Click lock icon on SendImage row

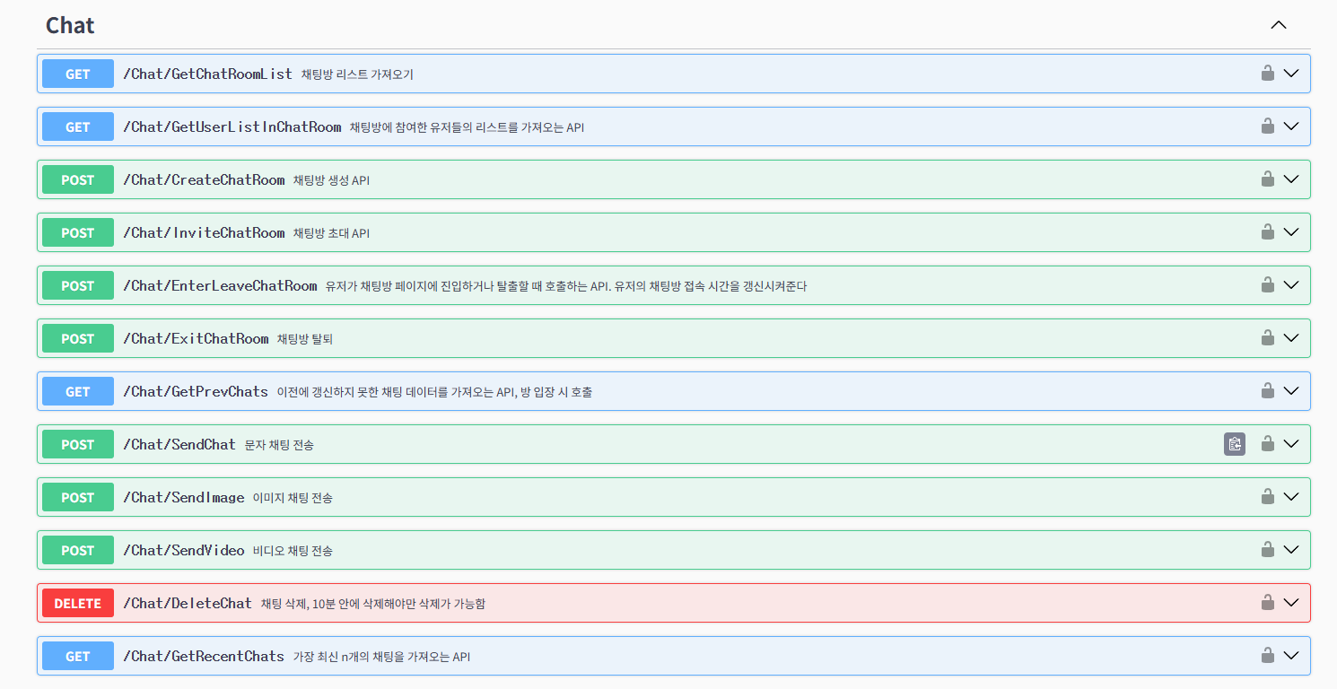1268,496
